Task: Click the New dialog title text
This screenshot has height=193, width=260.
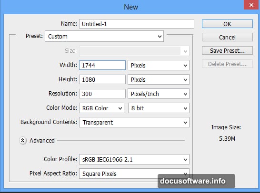Action: point(131,7)
